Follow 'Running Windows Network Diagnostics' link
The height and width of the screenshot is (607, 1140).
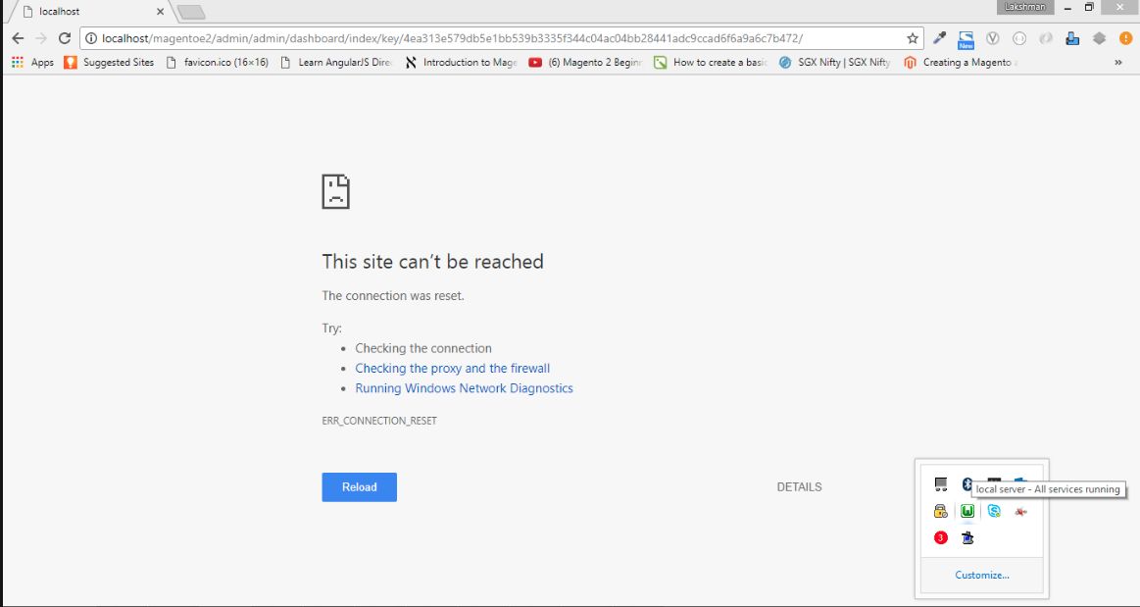coord(464,388)
